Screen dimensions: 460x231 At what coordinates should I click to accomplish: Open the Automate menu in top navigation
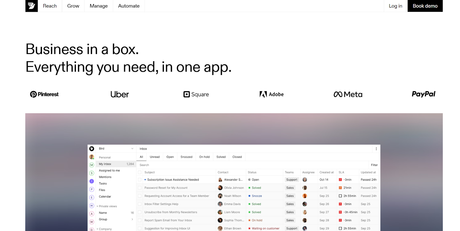[129, 6]
